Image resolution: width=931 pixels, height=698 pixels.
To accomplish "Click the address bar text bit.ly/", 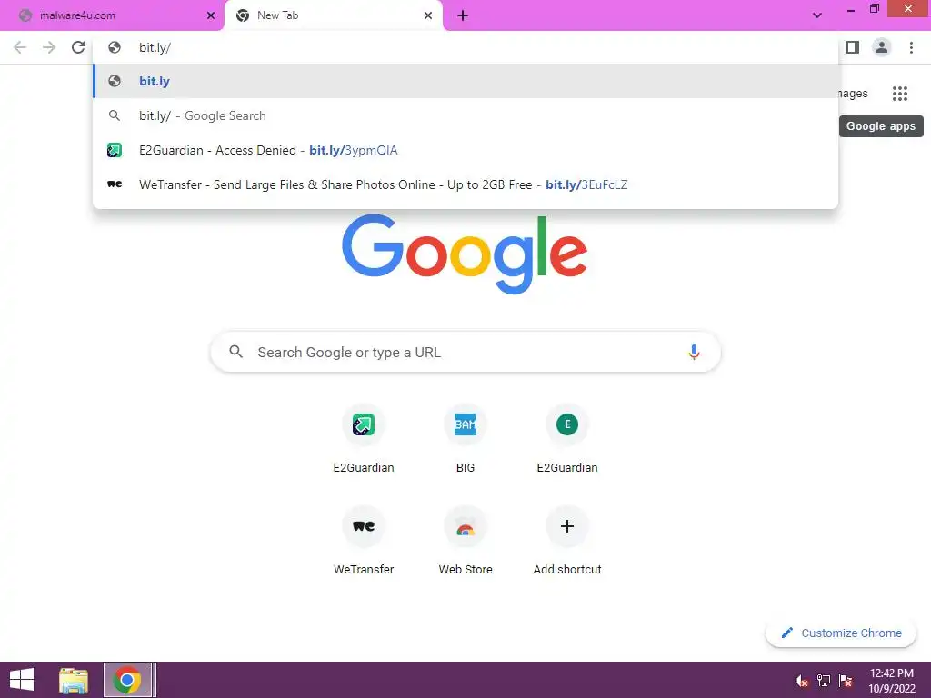I will click(155, 47).
